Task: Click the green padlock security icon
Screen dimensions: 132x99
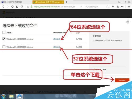Action: (x=31, y=7)
